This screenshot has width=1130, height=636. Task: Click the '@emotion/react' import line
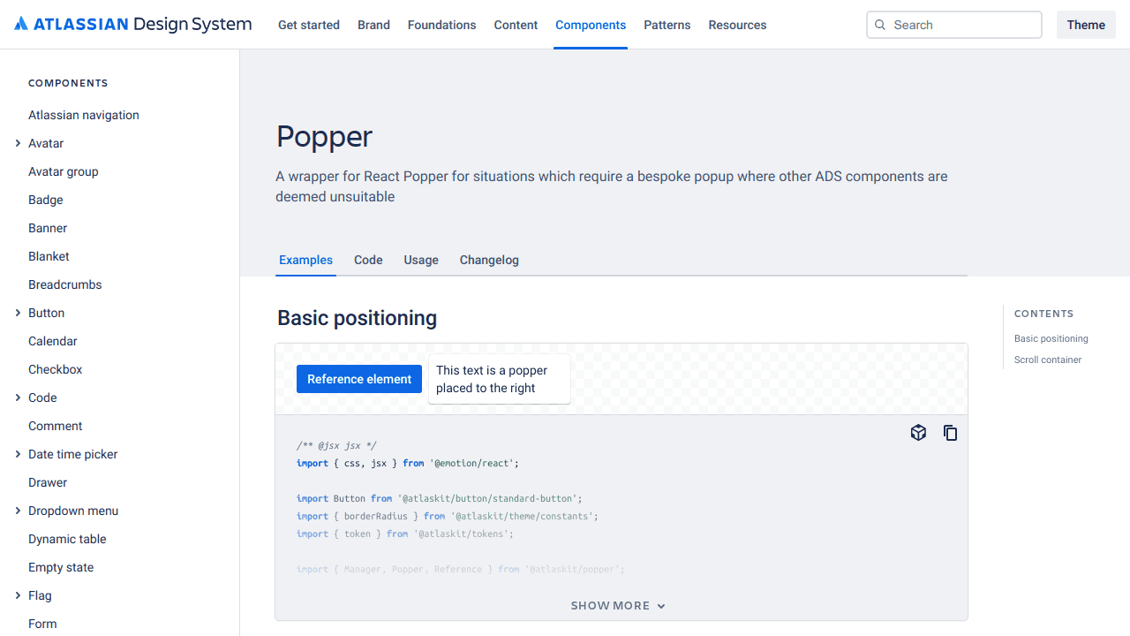click(x=408, y=463)
